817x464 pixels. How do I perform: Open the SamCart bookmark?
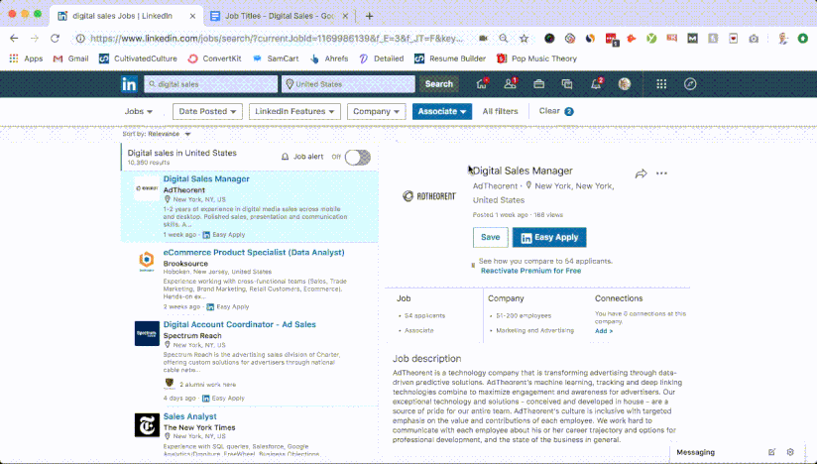tap(276, 58)
